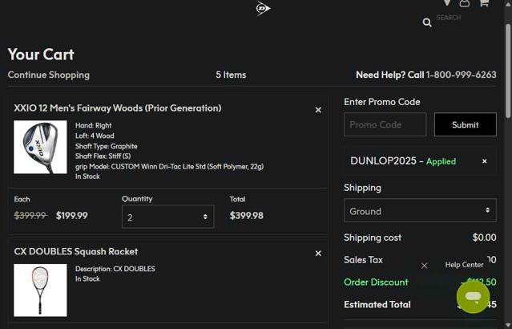Call the 1-800-999-6263 help number
The height and width of the screenshot is (329, 512).
461,75
